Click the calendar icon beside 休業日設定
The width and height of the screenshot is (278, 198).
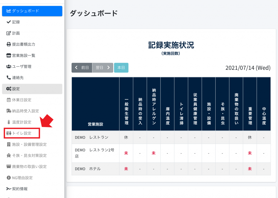(8, 100)
